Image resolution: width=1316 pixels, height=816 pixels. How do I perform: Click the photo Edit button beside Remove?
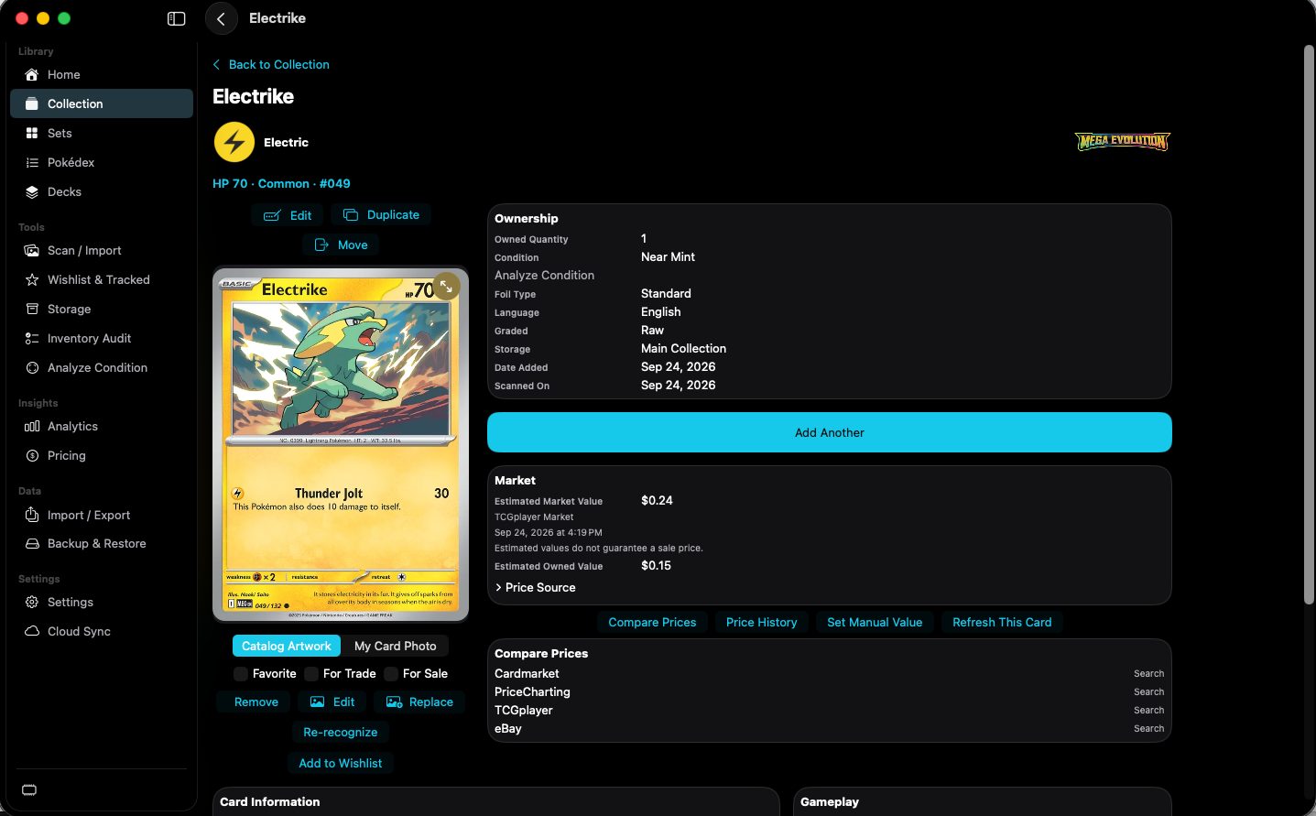[x=332, y=702]
